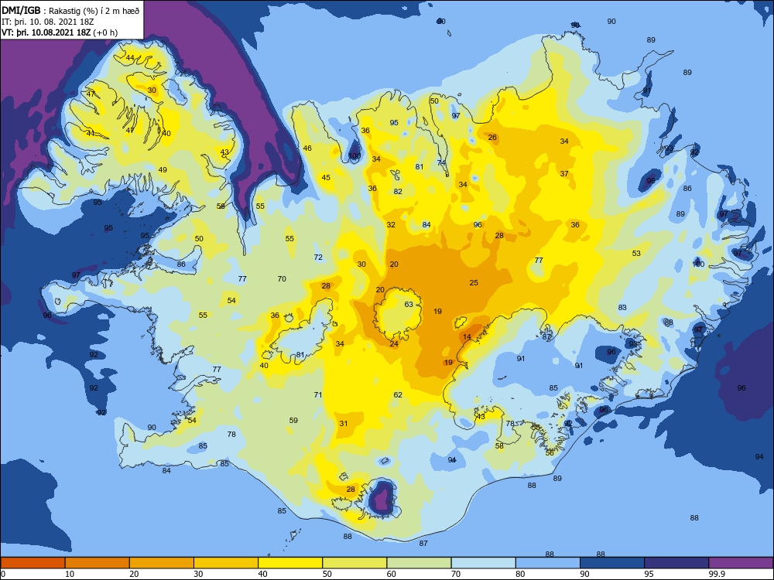Select the 60 tick label on the color scale
The height and width of the screenshot is (580, 774).
click(x=392, y=574)
